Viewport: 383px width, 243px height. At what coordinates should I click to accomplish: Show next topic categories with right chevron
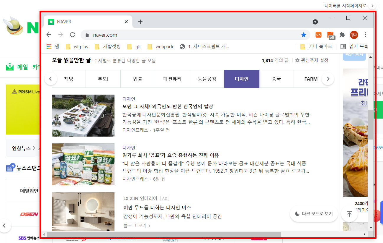(x=328, y=79)
